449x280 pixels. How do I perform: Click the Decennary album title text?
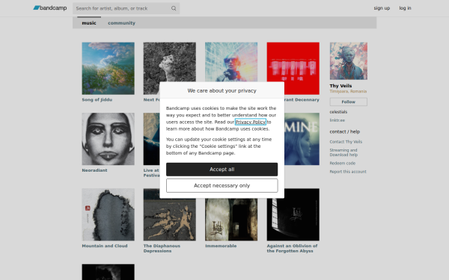[302, 100]
